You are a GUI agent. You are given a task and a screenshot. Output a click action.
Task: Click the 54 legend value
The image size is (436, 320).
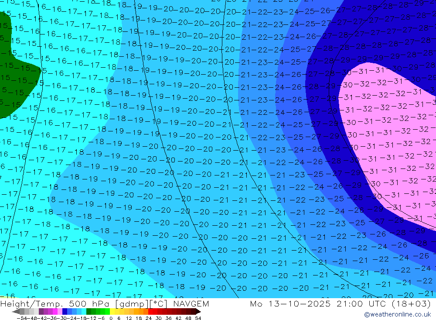coord(198,318)
